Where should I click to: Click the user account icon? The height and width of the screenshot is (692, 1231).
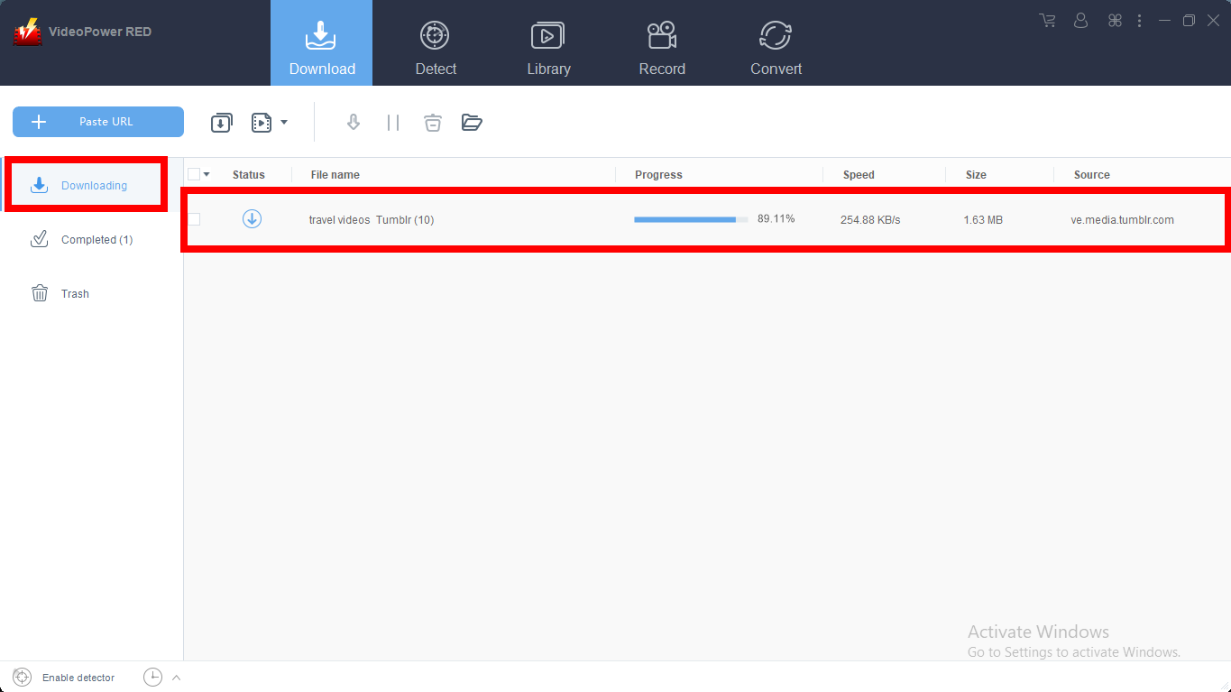1080,20
